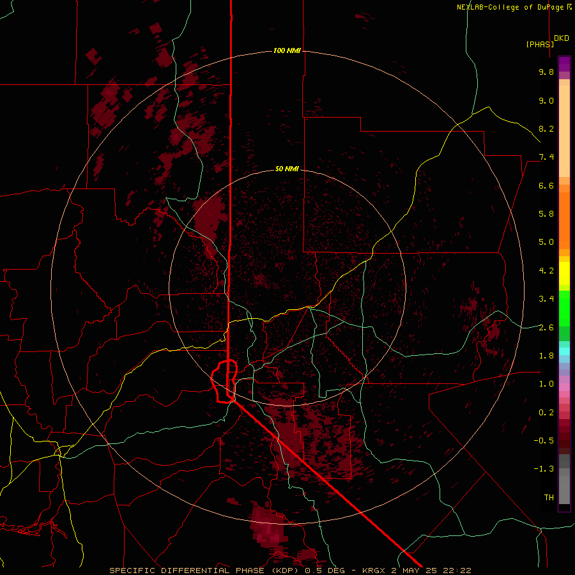The width and height of the screenshot is (575, 575).
Task: Pick the pink segment of the color bar
Action: tap(564, 387)
